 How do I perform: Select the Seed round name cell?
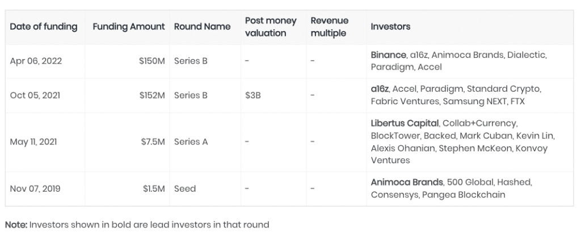point(185,188)
